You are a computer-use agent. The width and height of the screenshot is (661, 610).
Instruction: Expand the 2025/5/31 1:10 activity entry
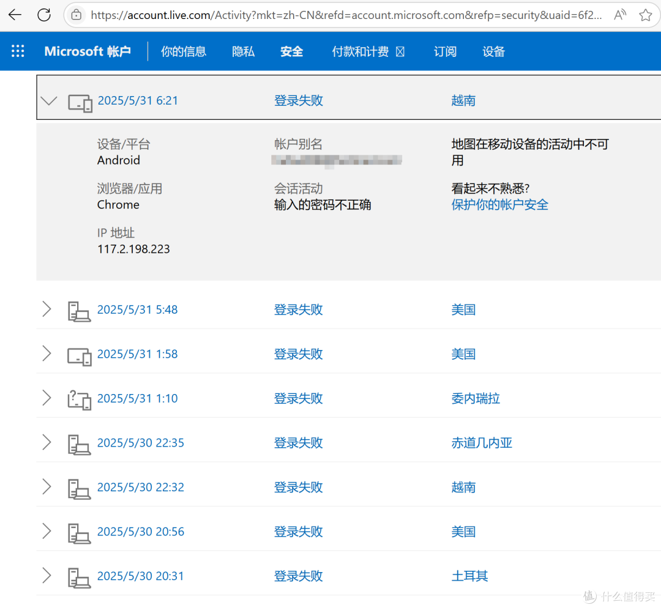point(47,398)
